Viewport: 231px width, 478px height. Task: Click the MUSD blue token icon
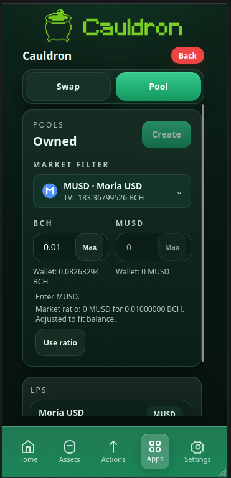50,191
